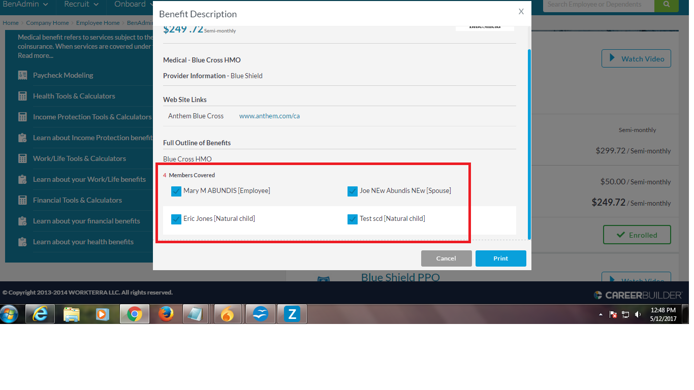Switch to Google Chrome in taskbar
The height and width of the screenshot is (390, 694).
(x=135, y=314)
